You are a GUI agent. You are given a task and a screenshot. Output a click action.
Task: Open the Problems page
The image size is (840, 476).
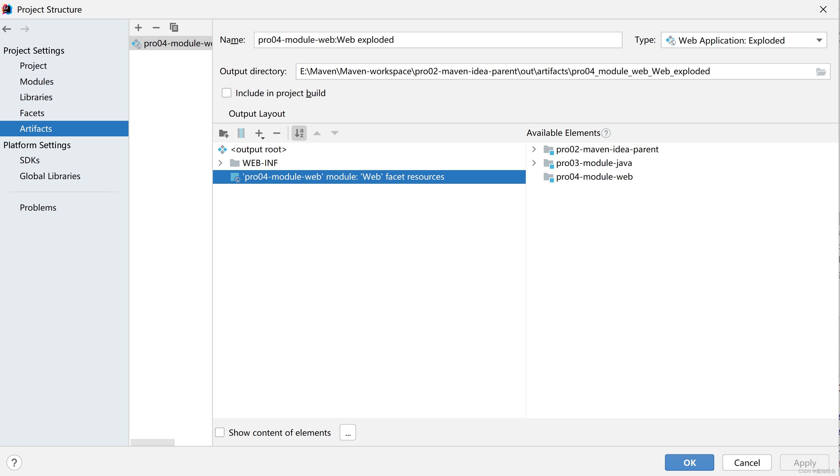(x=38, y=208)
